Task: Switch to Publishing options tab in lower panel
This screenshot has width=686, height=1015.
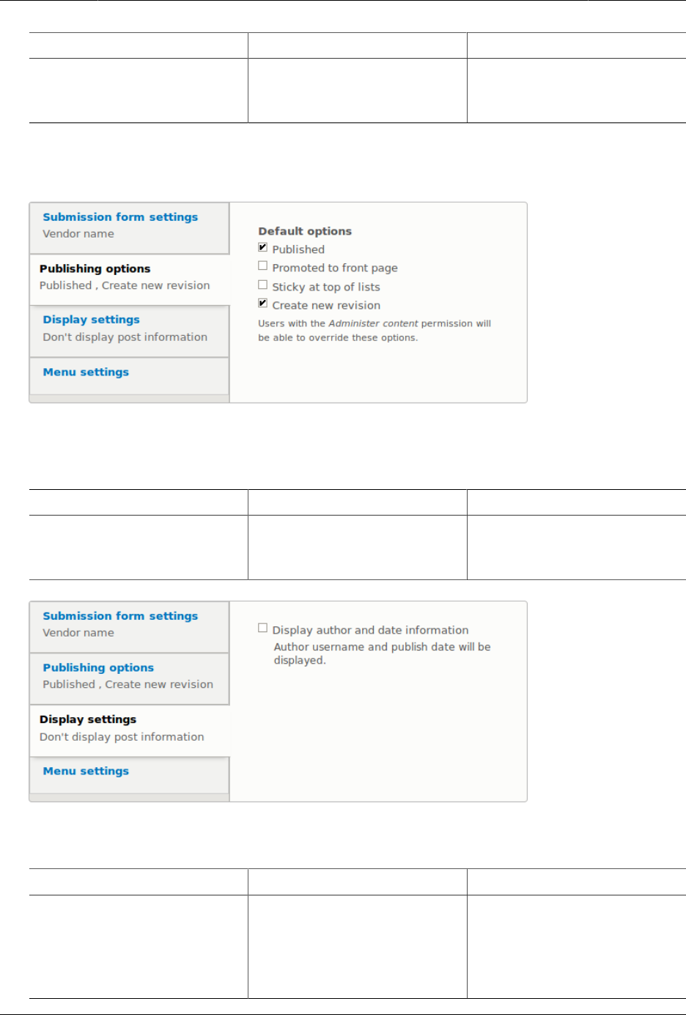Action: (98, 667)
